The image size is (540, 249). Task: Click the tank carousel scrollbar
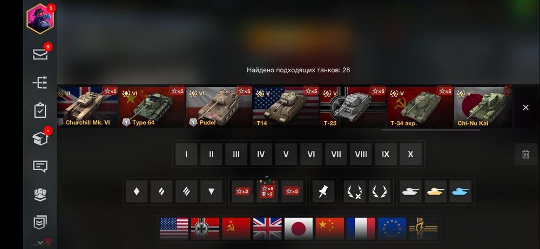click(430, 130)
